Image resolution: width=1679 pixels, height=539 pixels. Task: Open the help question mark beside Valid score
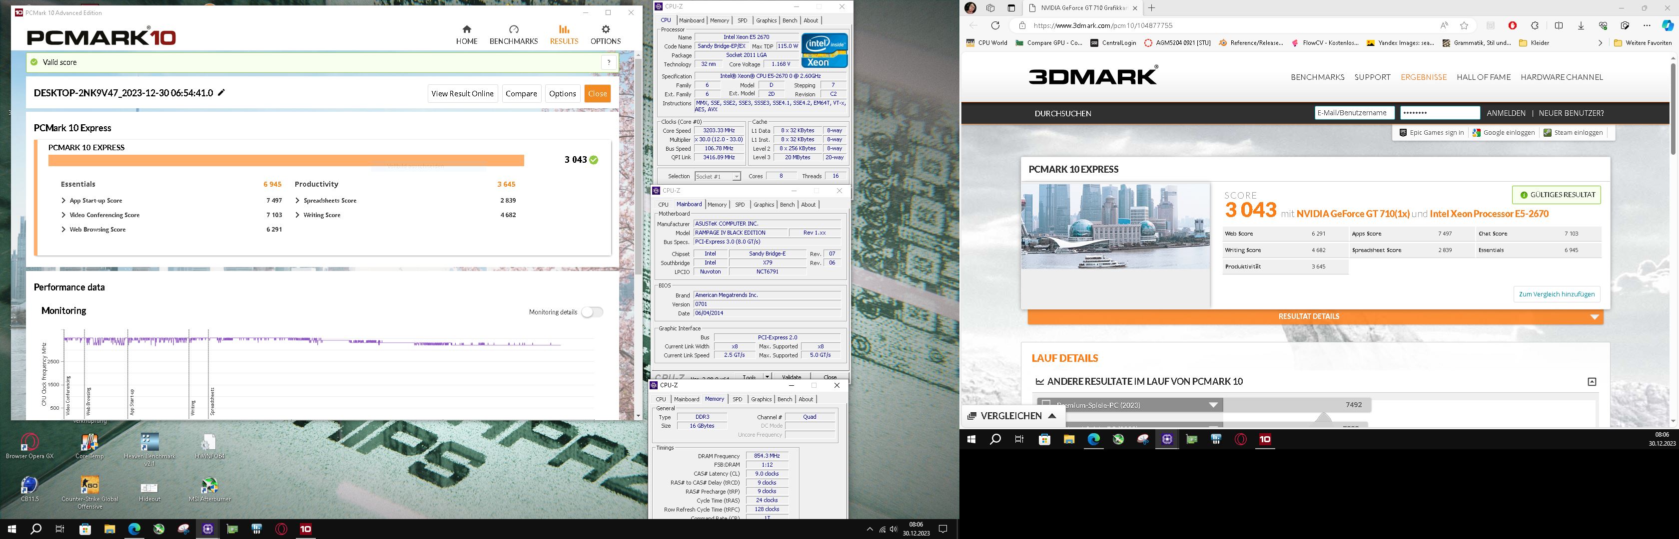point(608,62)
